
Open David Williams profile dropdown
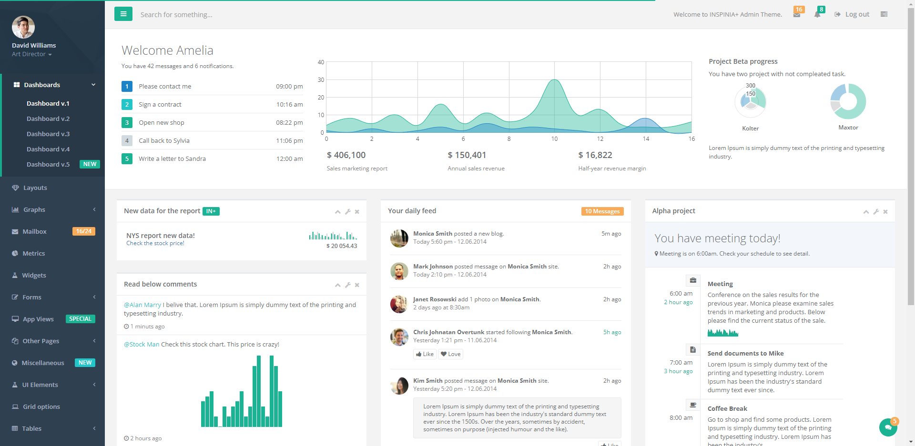tap(32, 54)
